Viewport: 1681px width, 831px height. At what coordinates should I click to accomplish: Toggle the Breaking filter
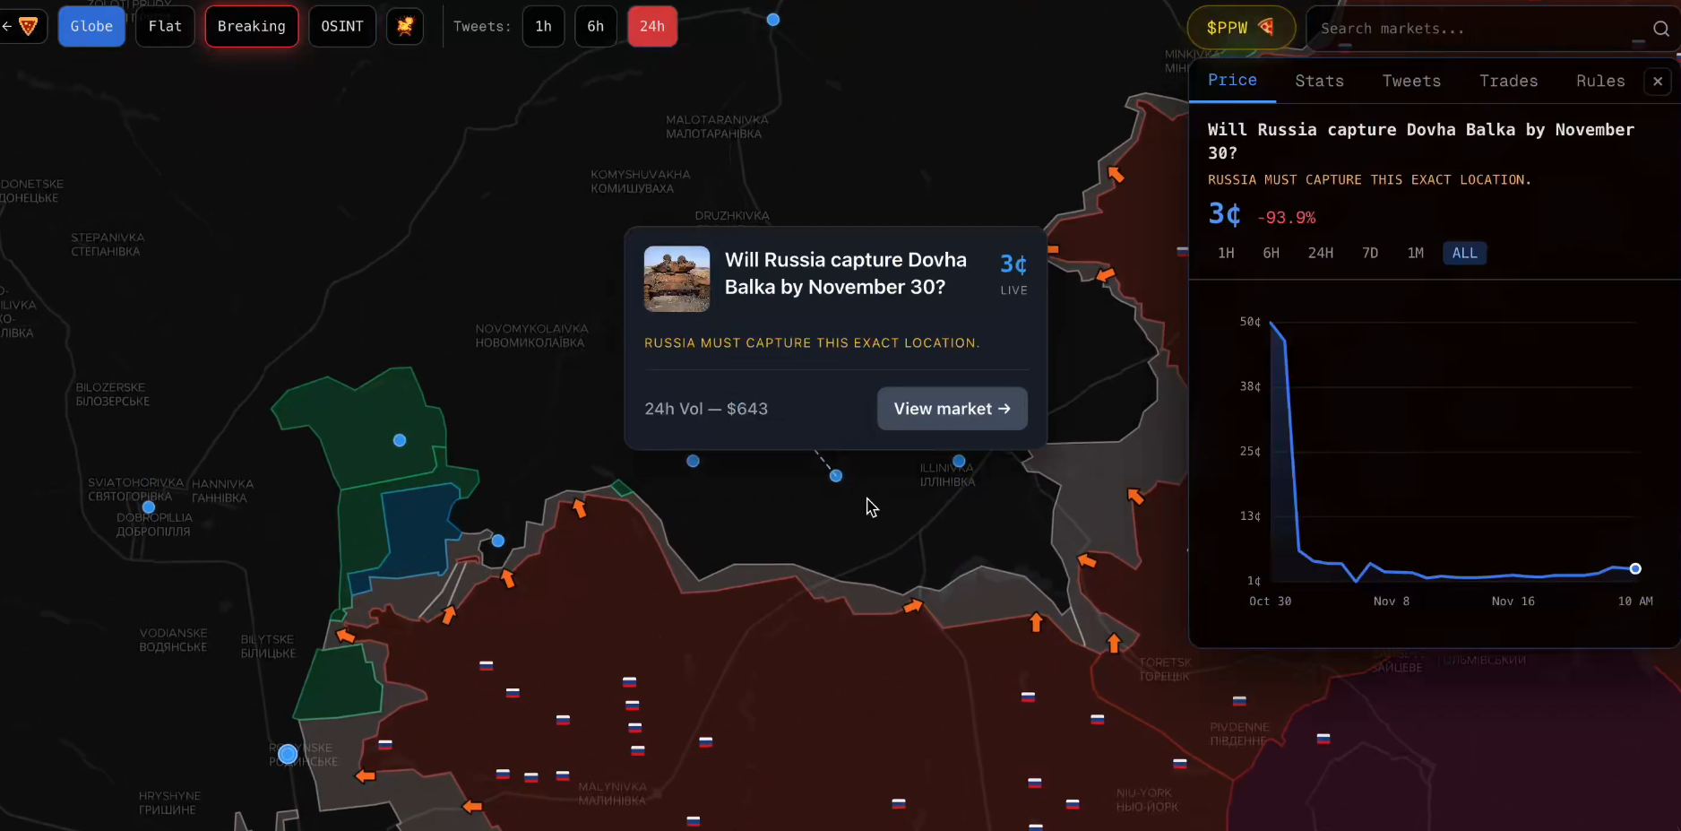tap(251, 27)
